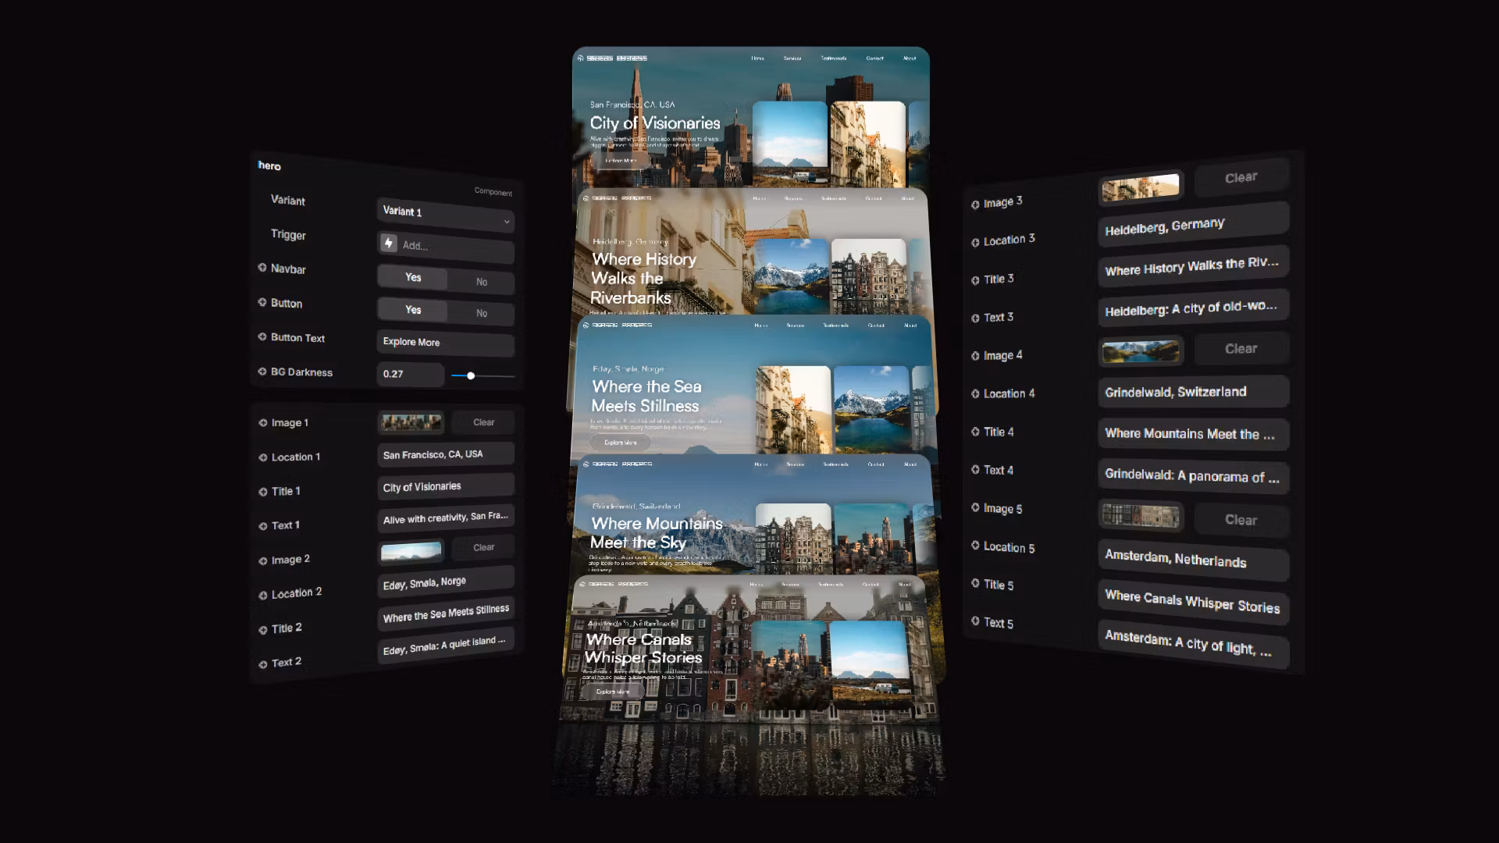Screen dimensions: 1499x843
Task: Click the plus icon beside Location 5
Action: (x=975, y=546)
